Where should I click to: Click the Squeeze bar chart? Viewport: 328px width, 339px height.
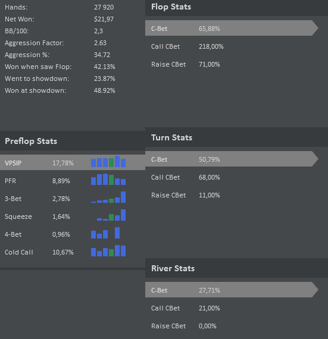[x=111, y=215]
